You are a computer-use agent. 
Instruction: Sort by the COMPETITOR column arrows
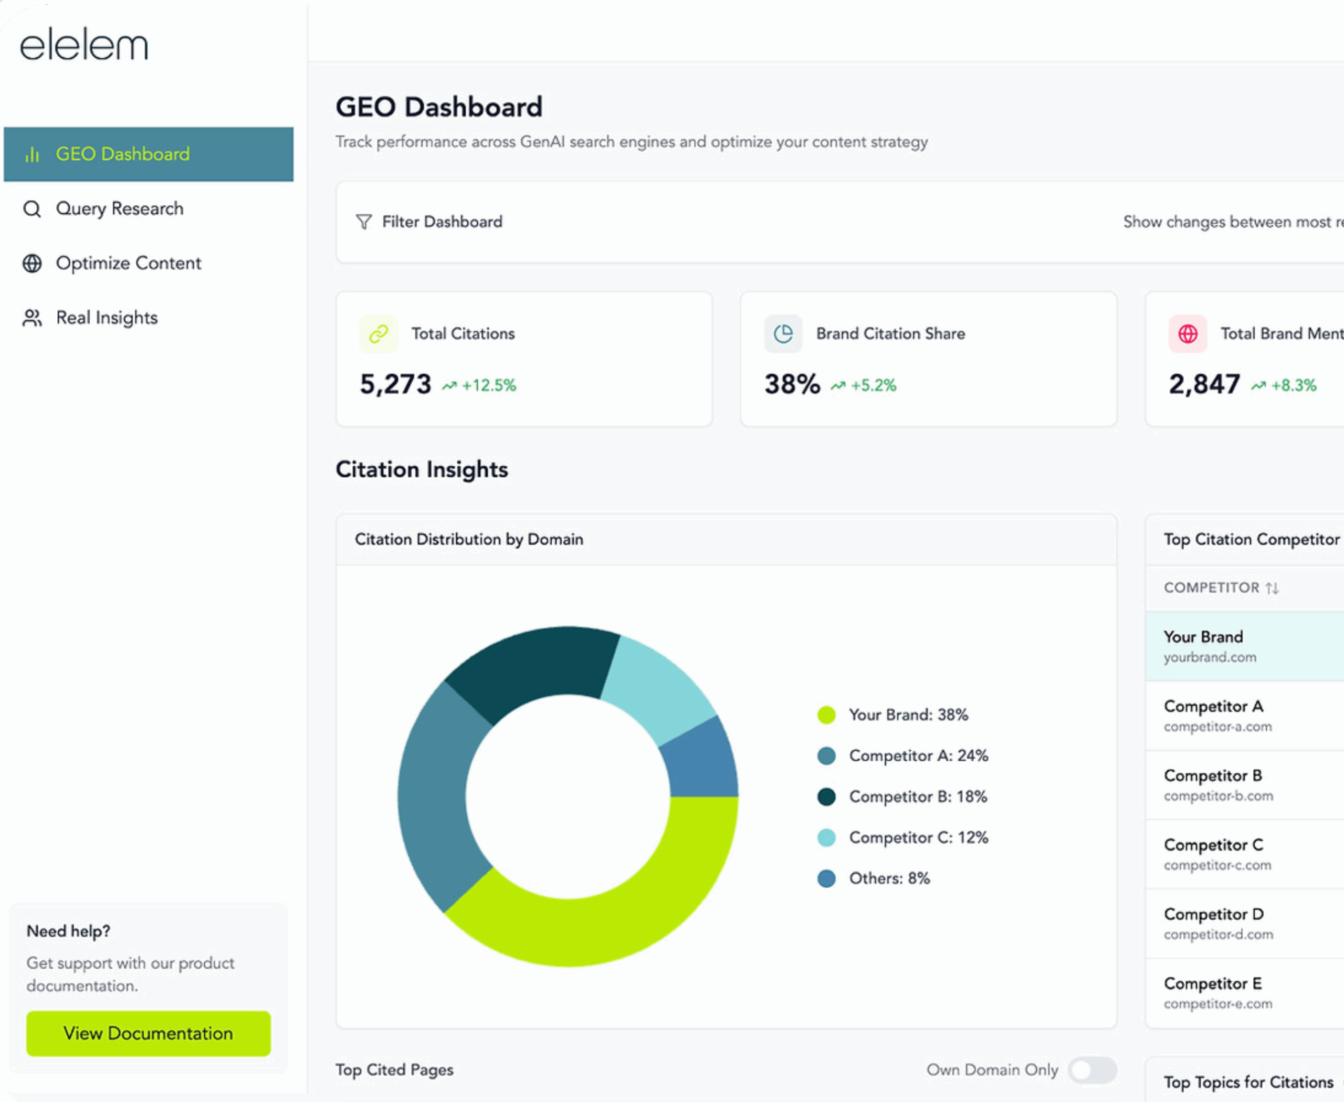point(1272,589)
